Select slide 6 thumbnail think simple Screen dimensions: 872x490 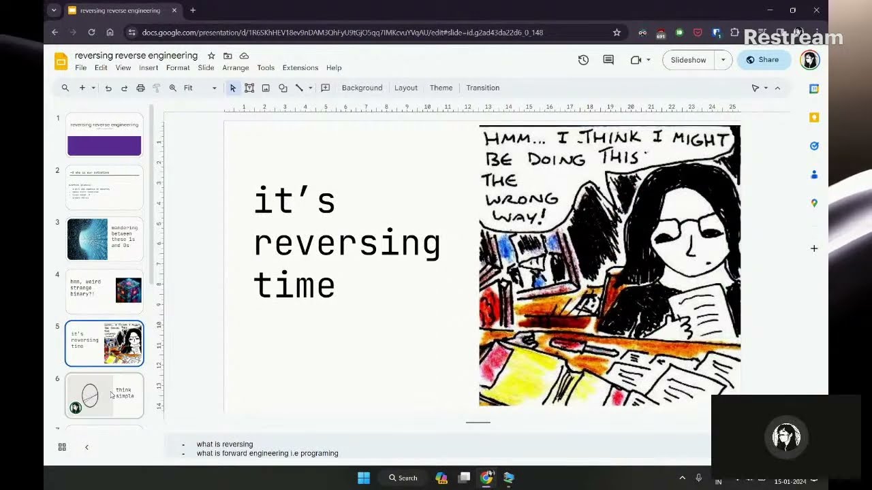click(104, 395)
